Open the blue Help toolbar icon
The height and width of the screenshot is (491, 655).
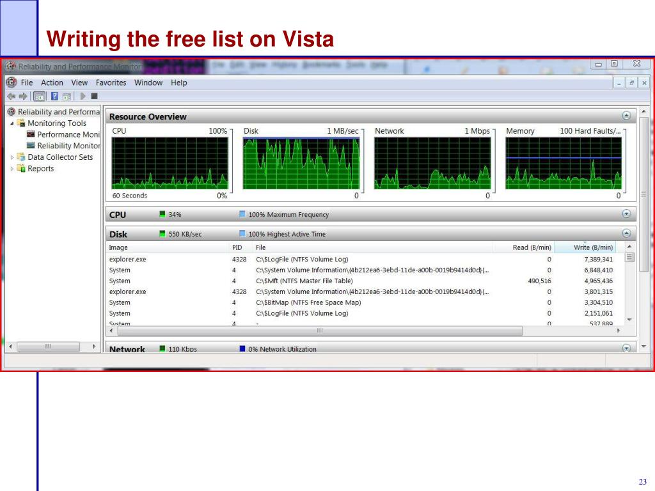coord(54,97)
